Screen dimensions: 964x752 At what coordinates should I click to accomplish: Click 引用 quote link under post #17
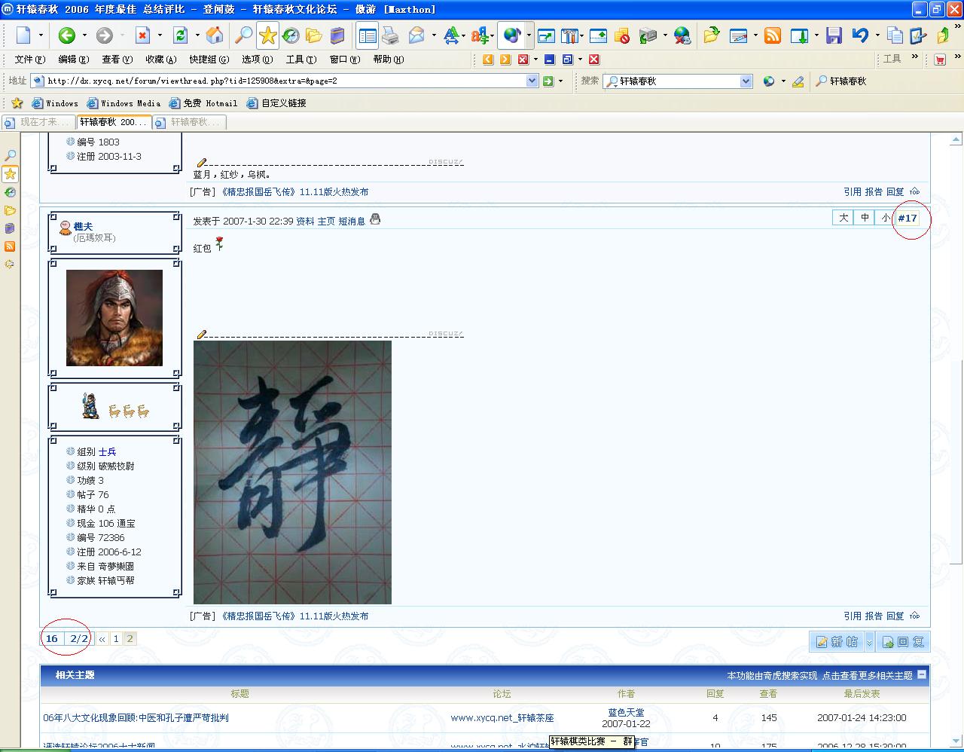tap(853, 616)
